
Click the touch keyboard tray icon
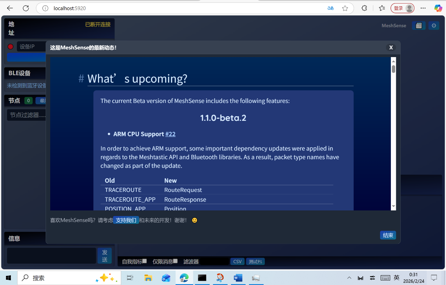click(x=385, y=278)
